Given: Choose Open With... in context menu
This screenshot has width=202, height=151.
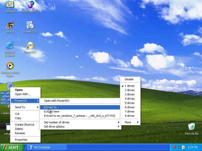Looking at the screenshot, I should coord(26,94).
